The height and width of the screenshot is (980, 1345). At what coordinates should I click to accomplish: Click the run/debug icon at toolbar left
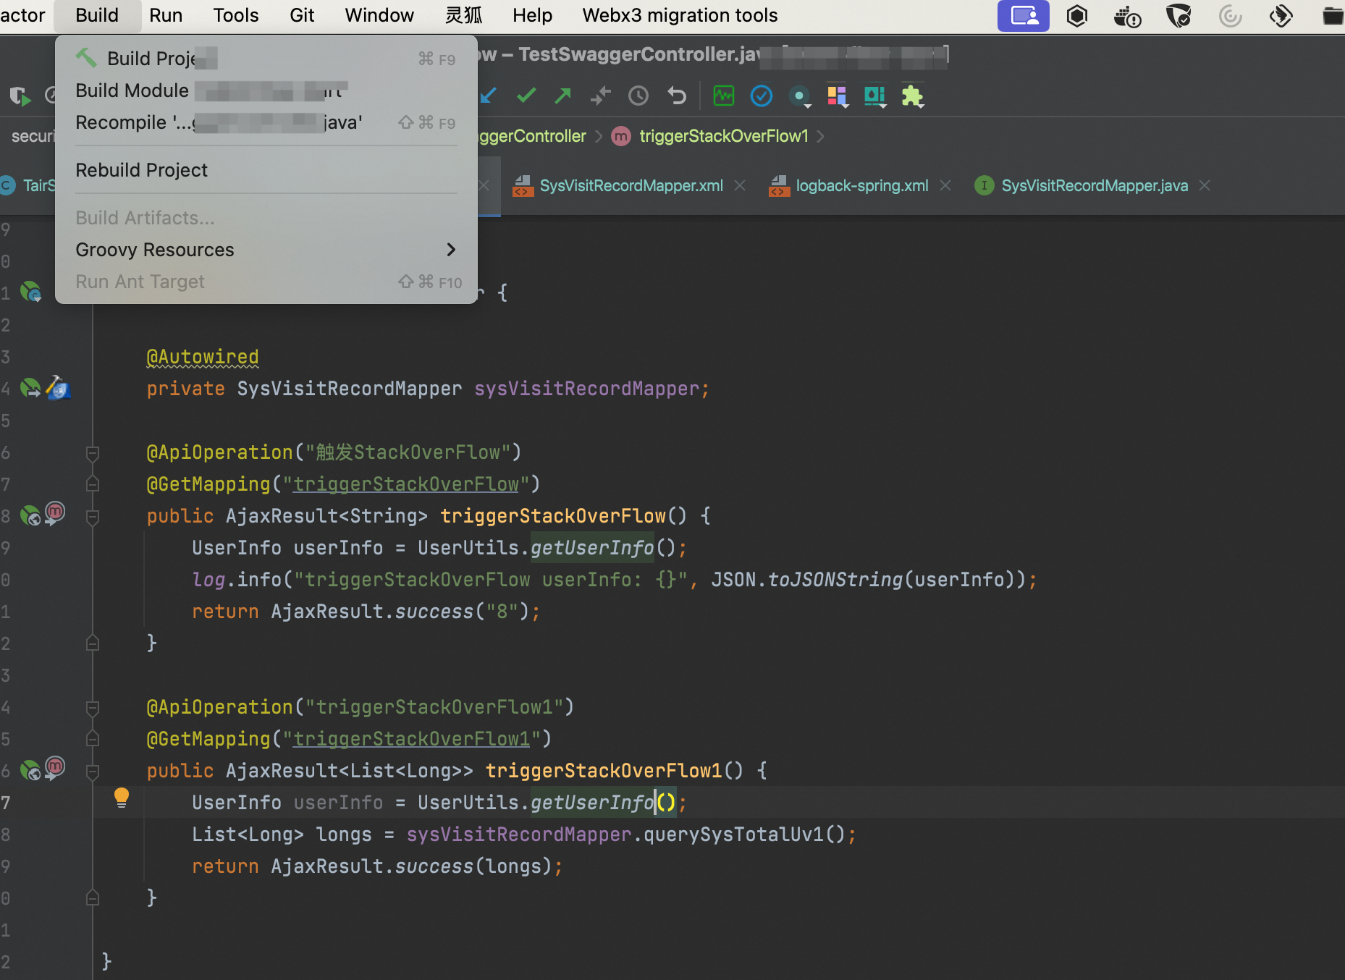click(20, 96)
